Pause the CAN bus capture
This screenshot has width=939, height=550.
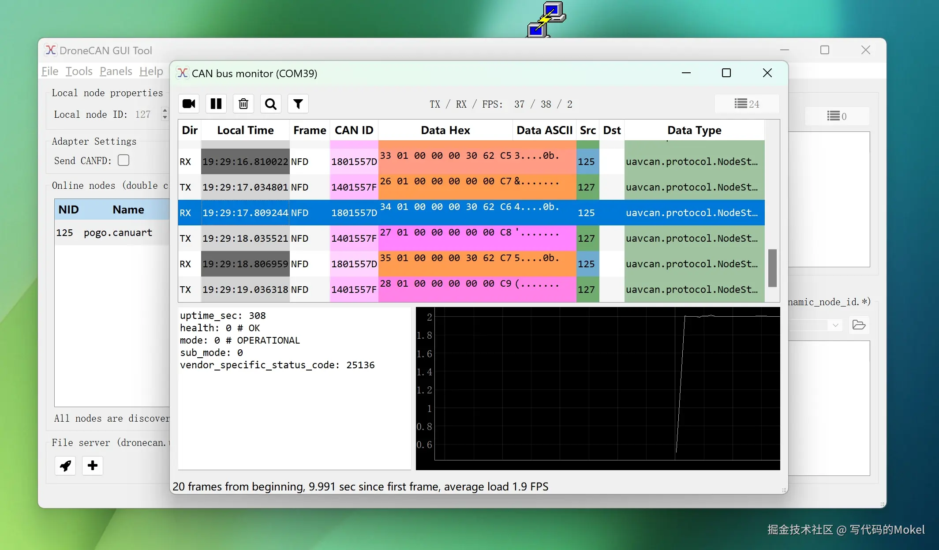[x=216, y=104]
